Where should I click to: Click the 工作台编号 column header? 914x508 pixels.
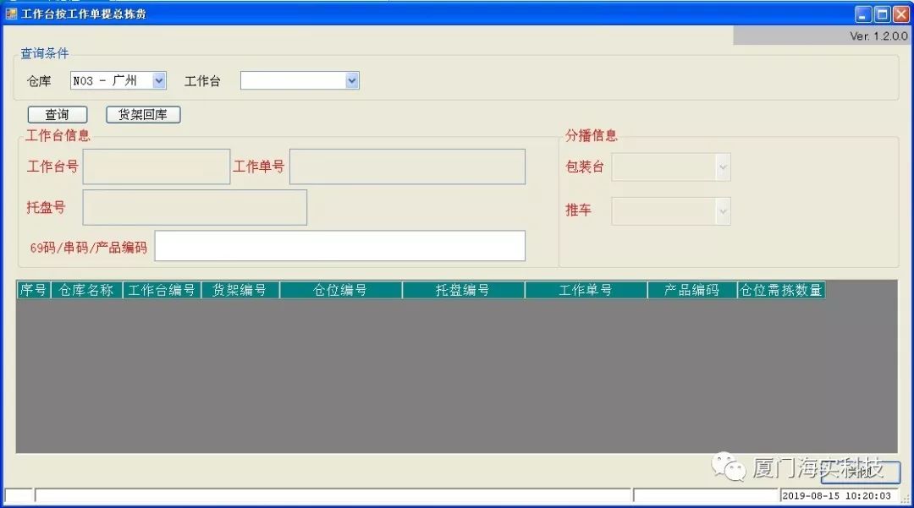[x=162, y=290]
